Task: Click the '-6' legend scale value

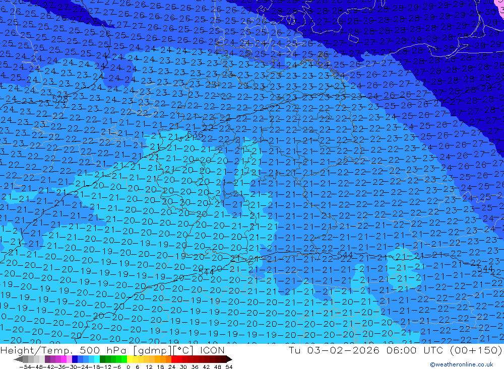Action: (117, 367)
